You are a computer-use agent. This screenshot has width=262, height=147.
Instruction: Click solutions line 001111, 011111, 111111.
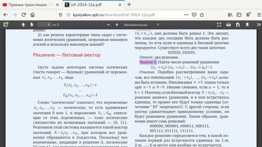pyautogui.click(x=172, y=131)
